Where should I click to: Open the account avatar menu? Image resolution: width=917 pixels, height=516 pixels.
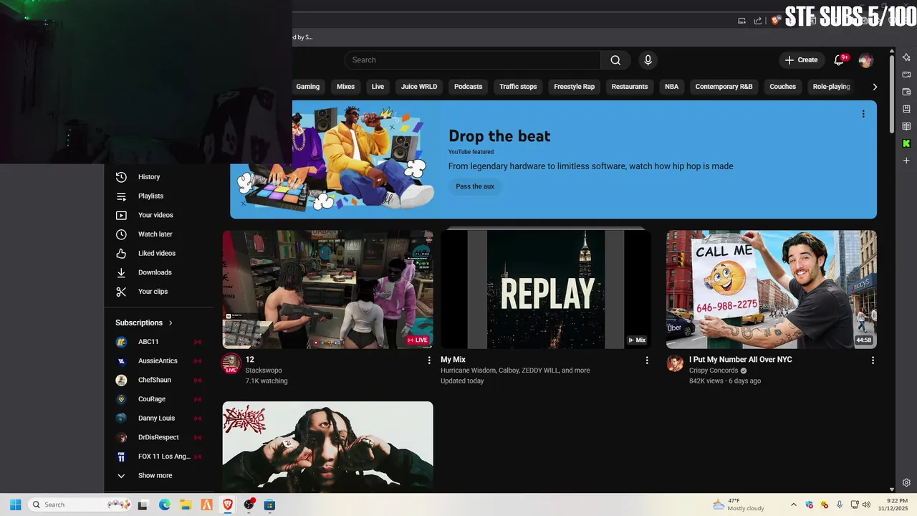[865, 60]
